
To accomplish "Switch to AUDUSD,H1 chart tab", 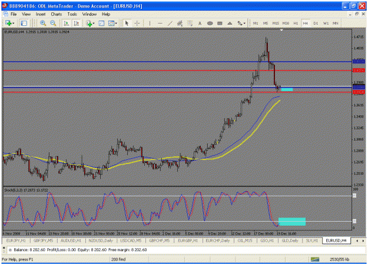I will coord(71,240).
